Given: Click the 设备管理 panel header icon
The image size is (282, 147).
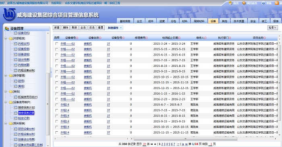Looking at the screenshot, I should point(7,29).
